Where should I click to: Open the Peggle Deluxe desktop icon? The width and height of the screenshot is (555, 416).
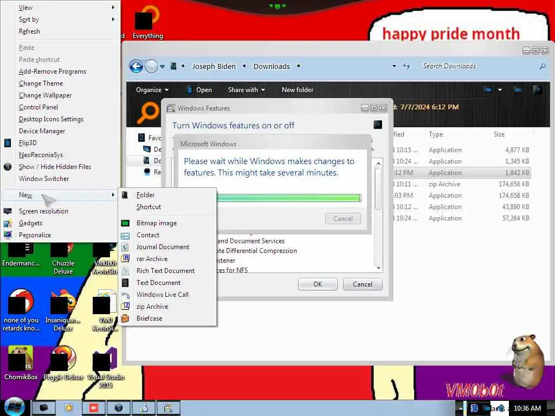click(x=63, y=362)
